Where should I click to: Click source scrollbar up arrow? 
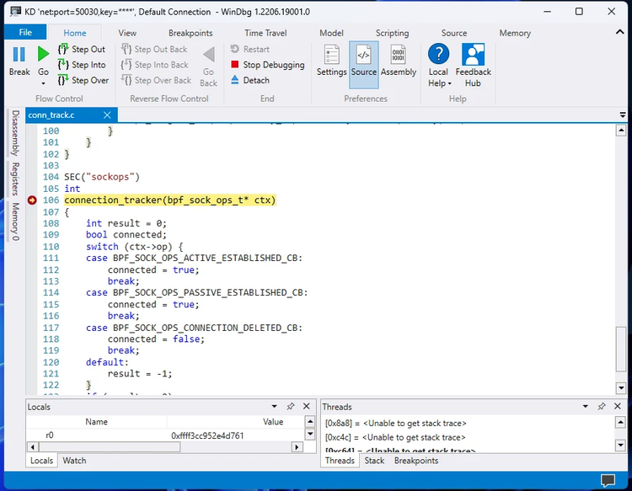(621, 131)
